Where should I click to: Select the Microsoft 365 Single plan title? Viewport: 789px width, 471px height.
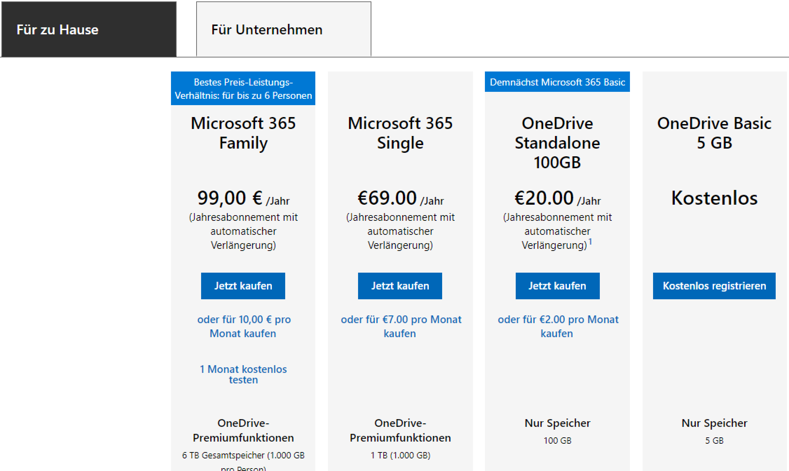400,133
